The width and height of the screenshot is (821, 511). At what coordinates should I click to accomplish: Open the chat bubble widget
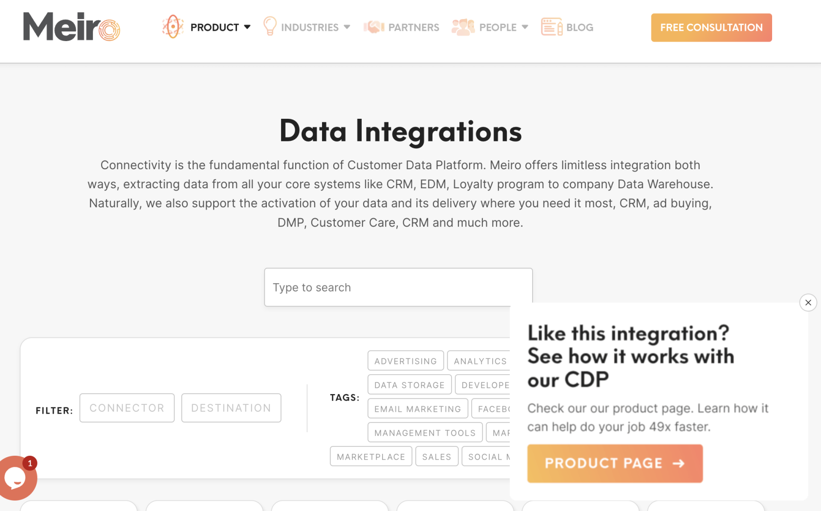16,478
